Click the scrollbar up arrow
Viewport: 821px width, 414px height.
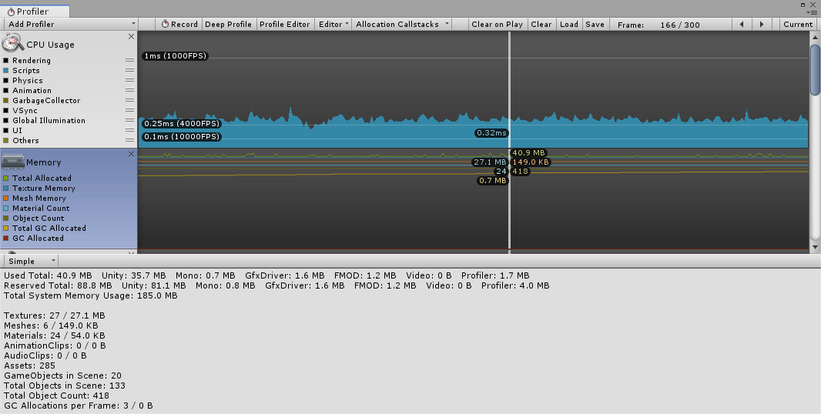click(x=815, y=37)
